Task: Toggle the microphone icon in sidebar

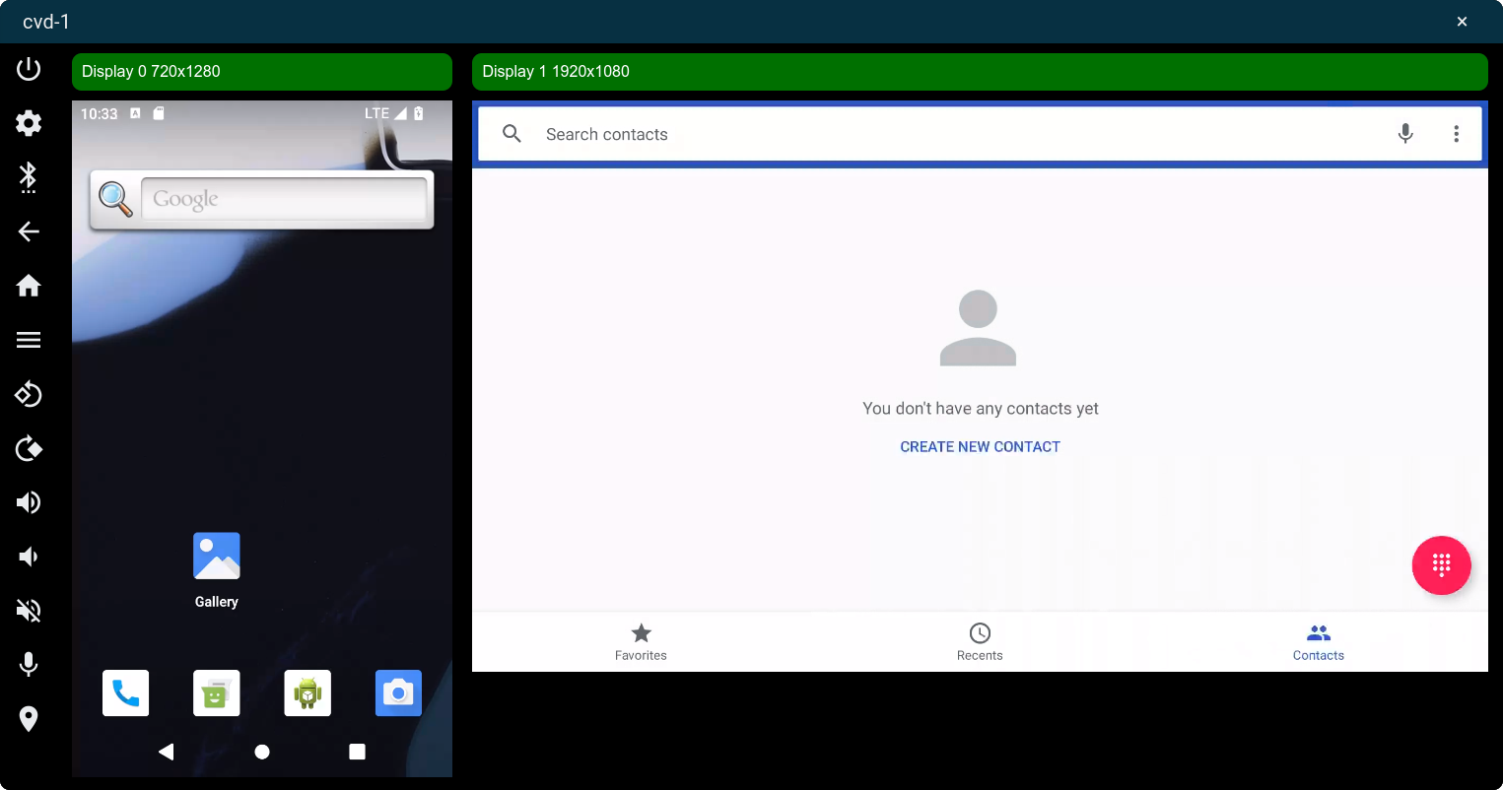Action: 29,665
